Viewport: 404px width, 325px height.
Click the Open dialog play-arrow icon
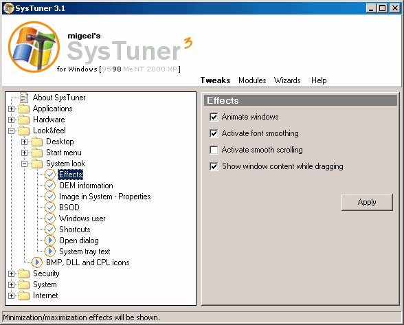[50, 240]
